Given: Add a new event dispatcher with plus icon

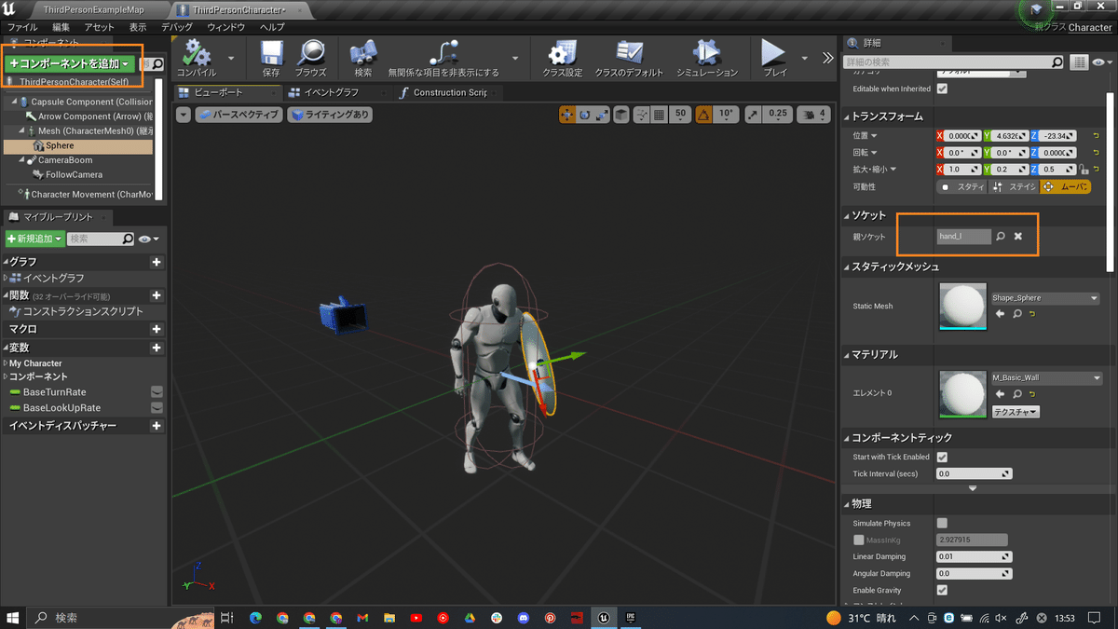Looking at the screenshot, I should coord(157,426).
